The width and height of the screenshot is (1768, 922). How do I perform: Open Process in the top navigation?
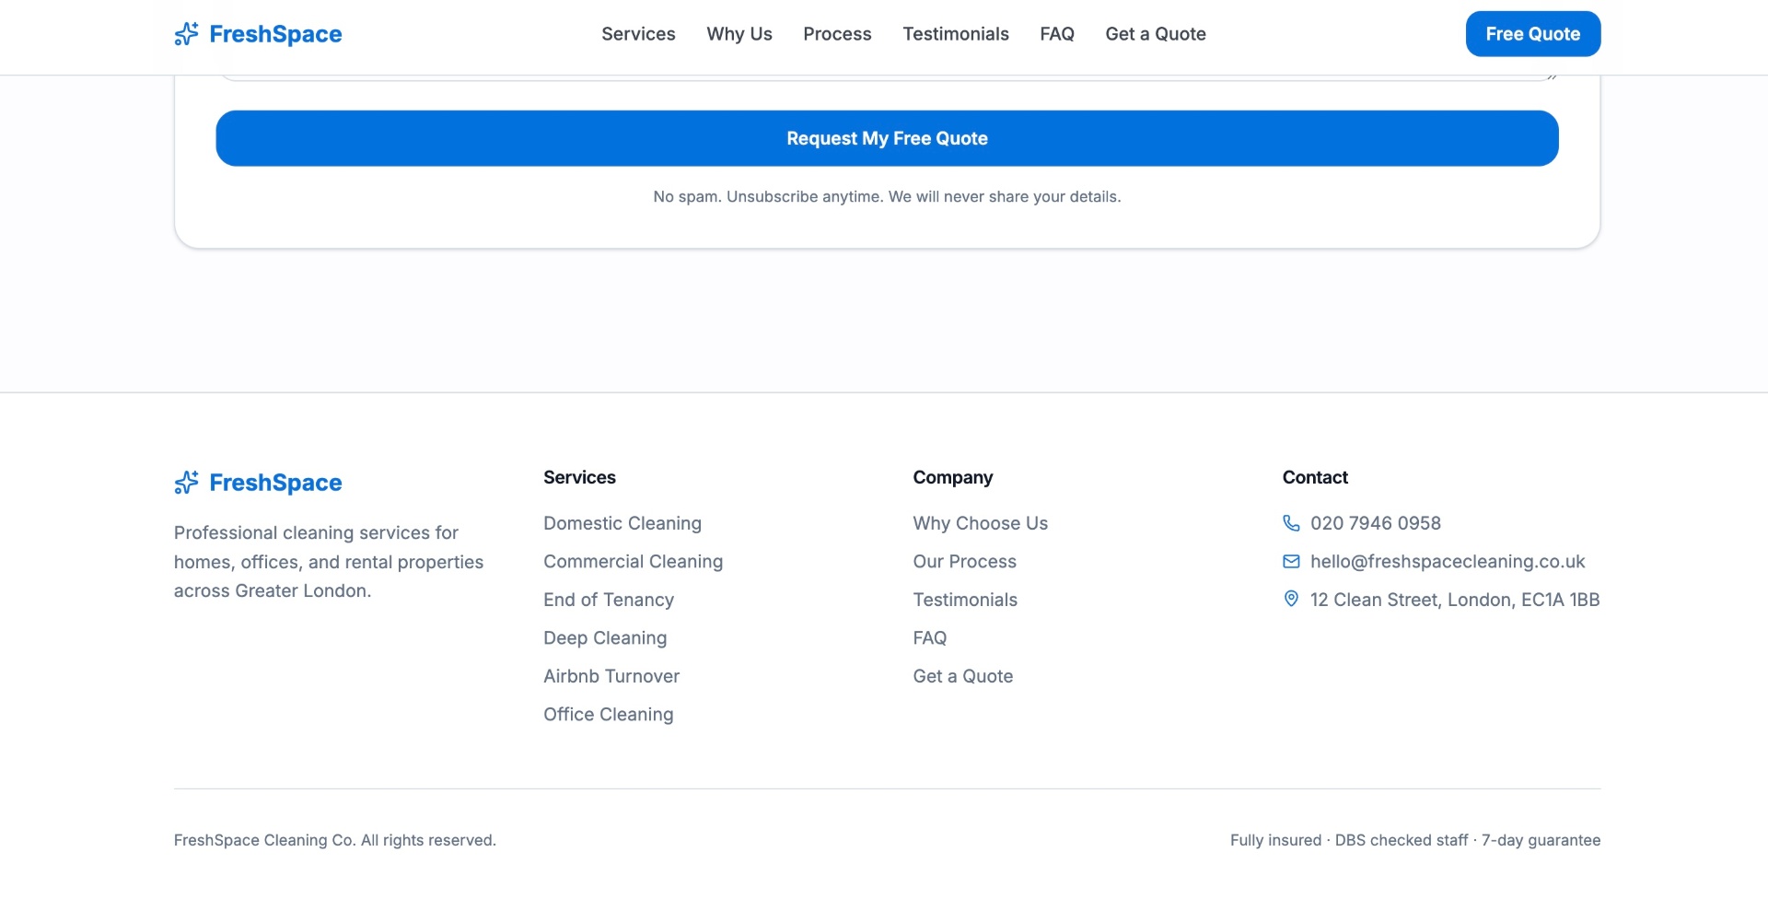pos(837,34)
